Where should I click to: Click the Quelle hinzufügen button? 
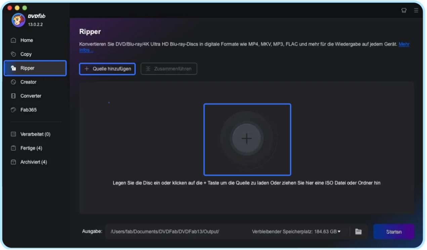click(x=108, y=69)
